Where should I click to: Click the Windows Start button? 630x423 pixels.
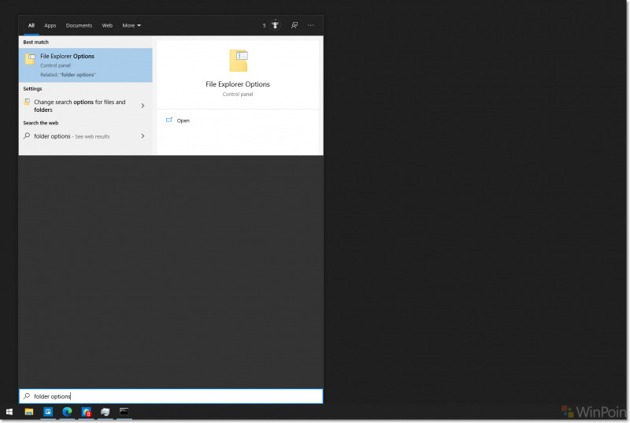pos(9,412)
